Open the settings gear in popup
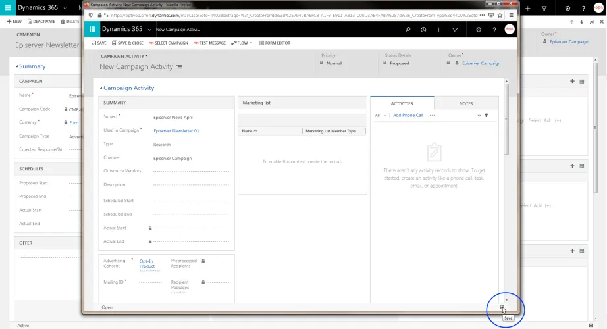The width and height of the screenshot is (607, 329). click(x=479, y=30)
